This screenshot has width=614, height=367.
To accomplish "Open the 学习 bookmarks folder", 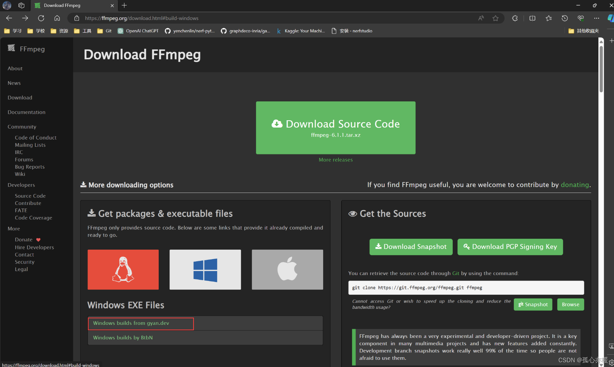I will pyautogui.click(x=13, y=31).
